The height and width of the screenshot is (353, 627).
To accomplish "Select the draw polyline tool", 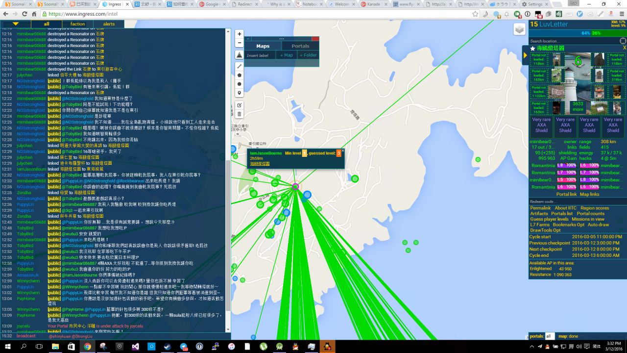I will [240, 66].
